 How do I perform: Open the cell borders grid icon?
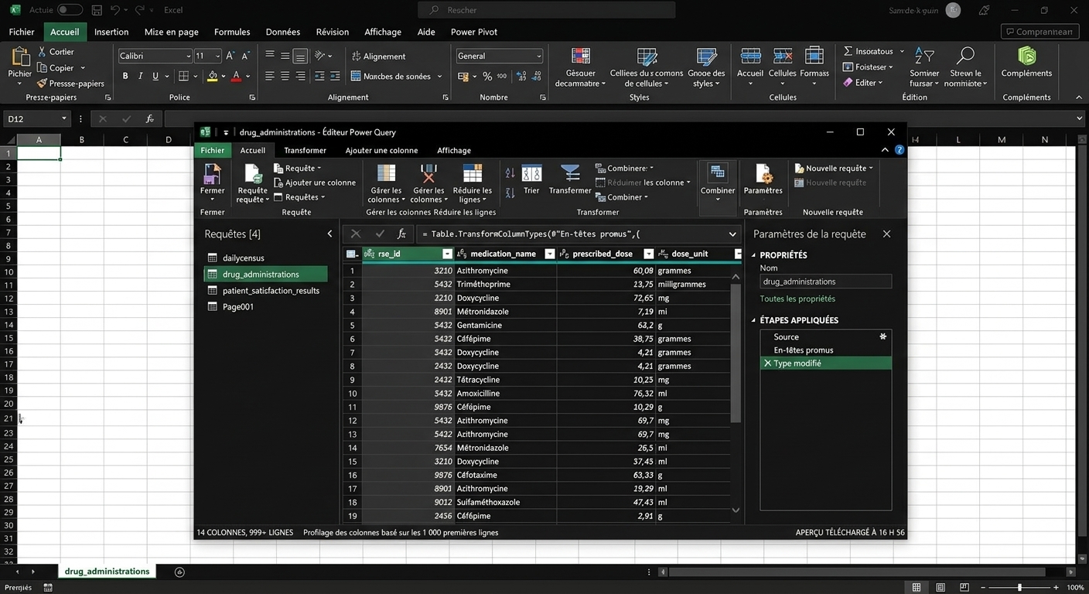[x=183, y=76]
